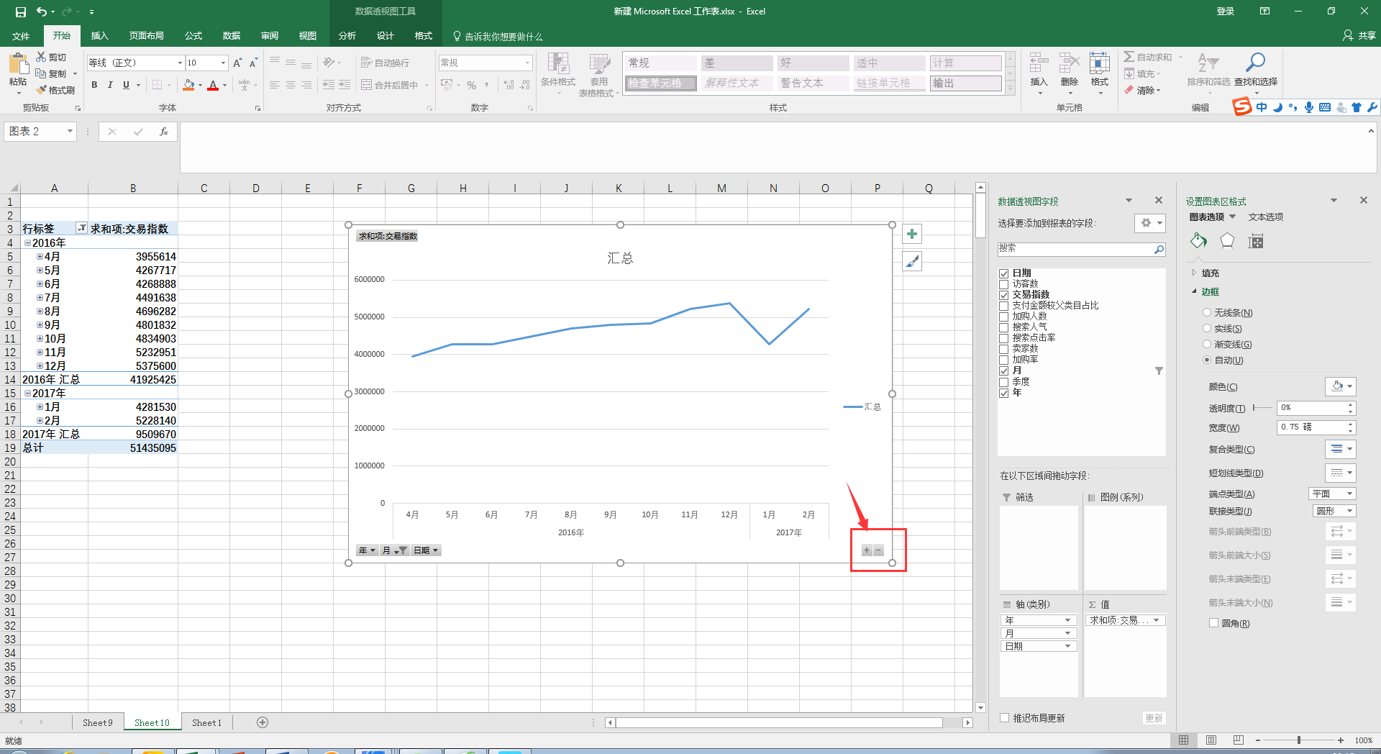Select the 实线 border radio button

pyautogui.click(x=1207, y=329)
